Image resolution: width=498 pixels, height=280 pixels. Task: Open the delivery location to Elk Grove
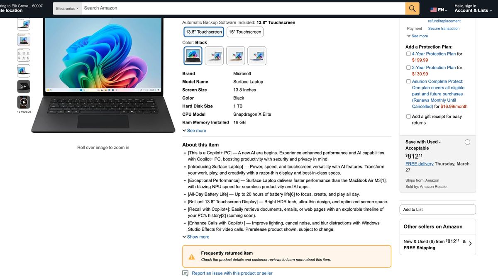(x=21, y=8)
